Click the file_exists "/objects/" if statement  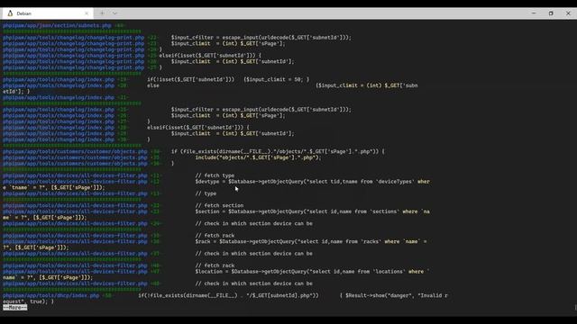pyautogui.click(x=278, y=151)
